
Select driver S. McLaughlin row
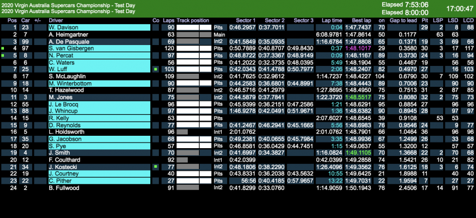coord(237,77)
